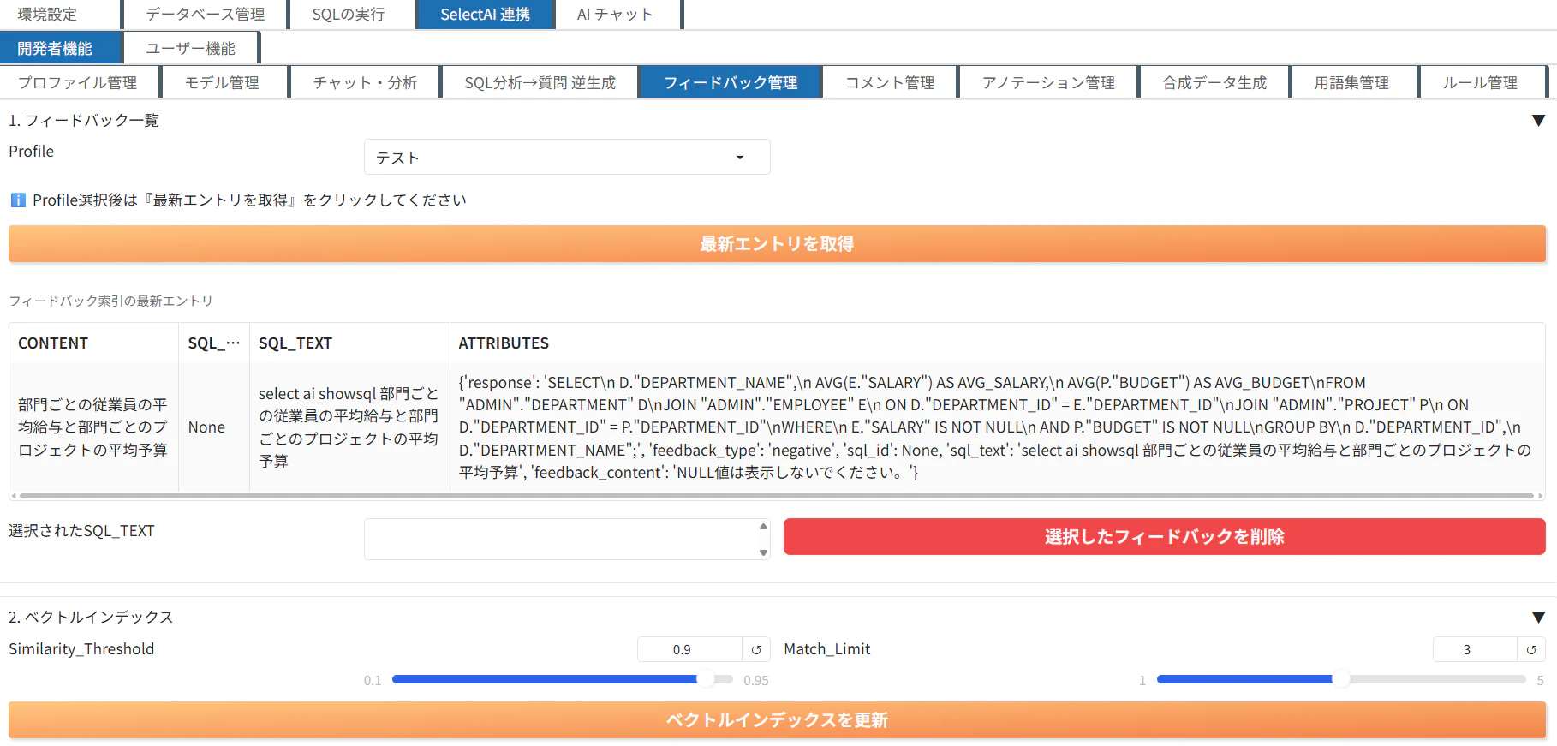Switch to データベース管理 tab
The image size is (1557, 746).
[x=206, y=15]
